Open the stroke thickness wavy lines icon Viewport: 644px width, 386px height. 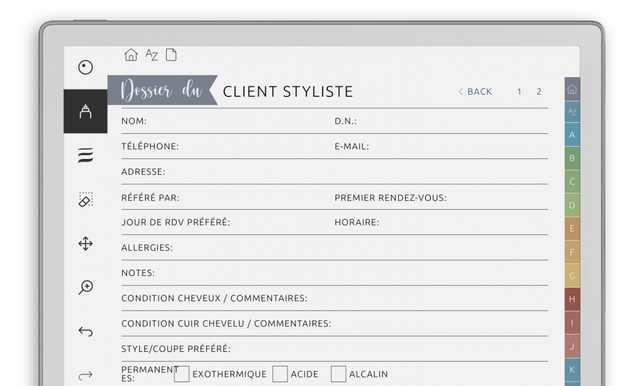tap(86, 155)
